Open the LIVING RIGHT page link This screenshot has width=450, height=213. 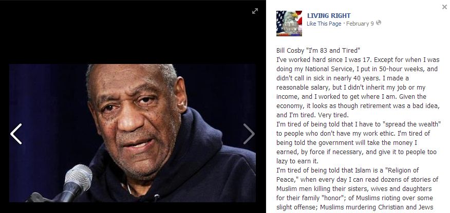(329, 16)
